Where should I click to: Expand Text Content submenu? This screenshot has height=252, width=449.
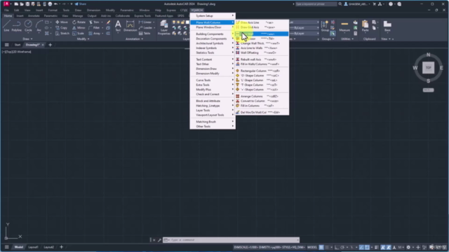coord(213,59)
